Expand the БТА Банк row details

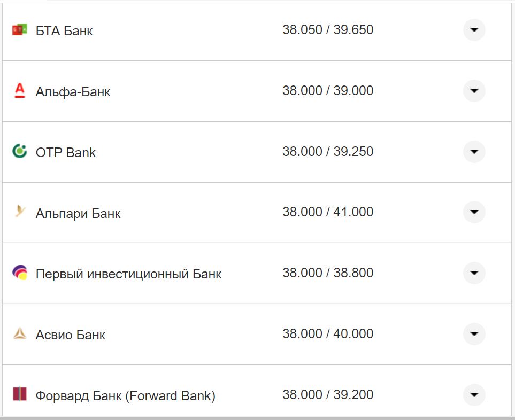point(474,30)
